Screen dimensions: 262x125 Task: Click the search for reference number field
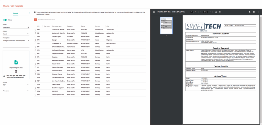76,20
